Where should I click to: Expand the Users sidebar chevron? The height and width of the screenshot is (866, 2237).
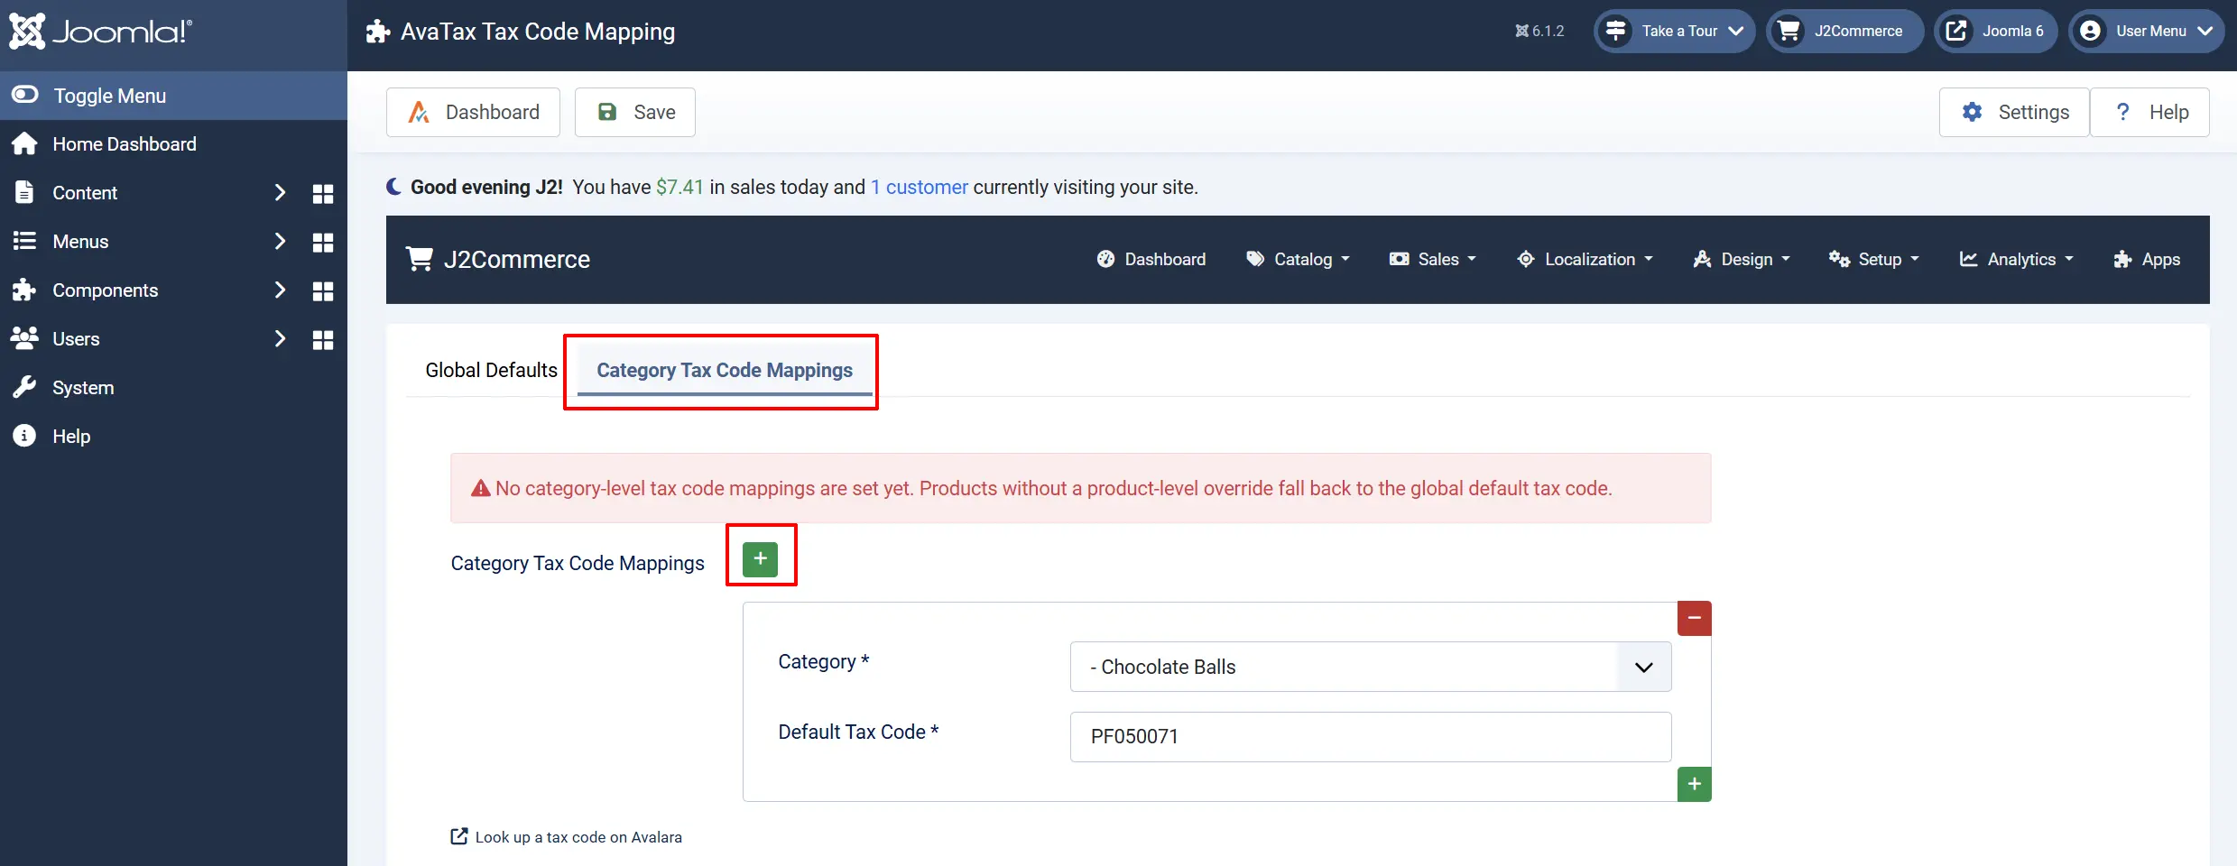[x=280, y=339]
